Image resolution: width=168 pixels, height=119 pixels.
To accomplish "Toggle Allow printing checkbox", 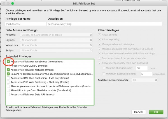I will [99, 35].
